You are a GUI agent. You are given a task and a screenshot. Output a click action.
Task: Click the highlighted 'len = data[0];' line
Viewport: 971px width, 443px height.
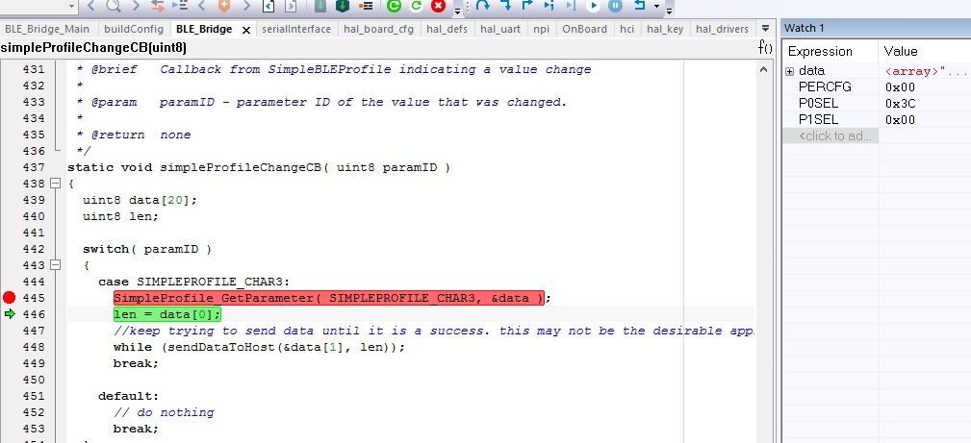click(x=167, y=314)
